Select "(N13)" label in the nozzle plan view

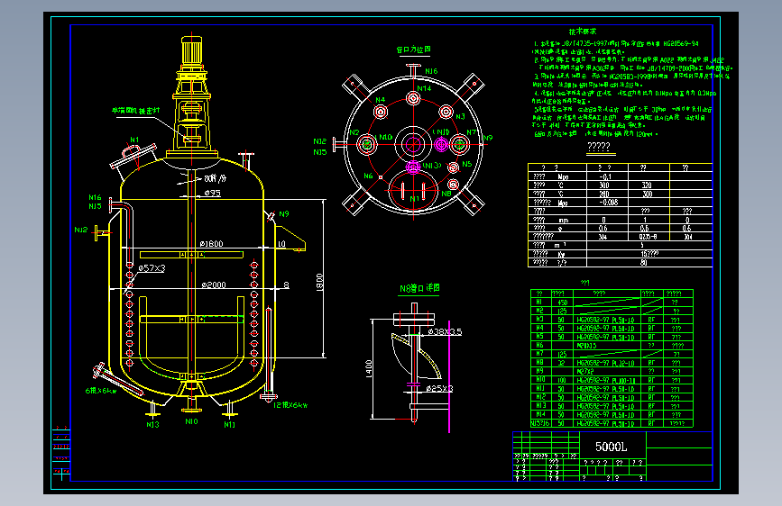click(432, 166)
